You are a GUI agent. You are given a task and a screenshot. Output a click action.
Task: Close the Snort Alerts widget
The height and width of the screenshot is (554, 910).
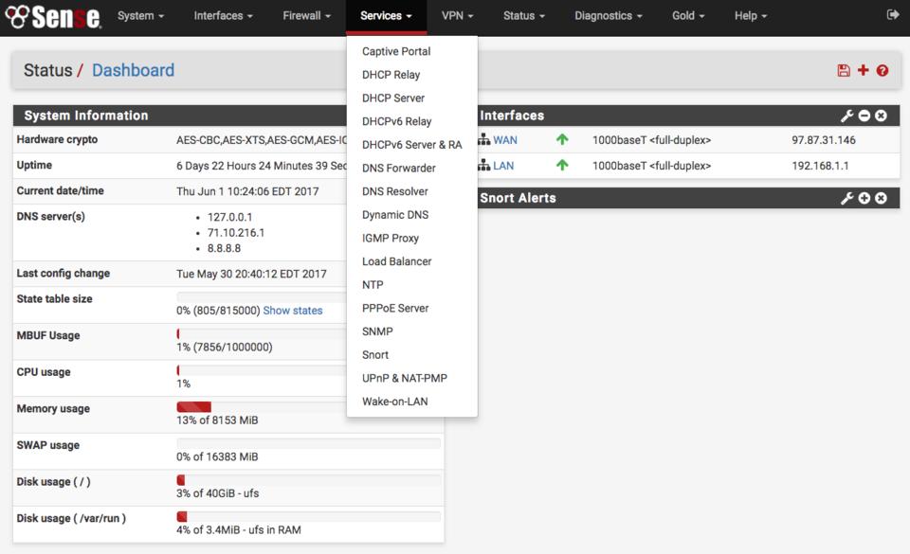pyautogui.click(x=881, y=198)
